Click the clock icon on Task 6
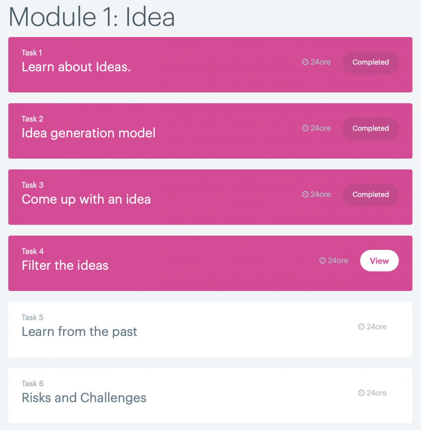 [361, 393]
